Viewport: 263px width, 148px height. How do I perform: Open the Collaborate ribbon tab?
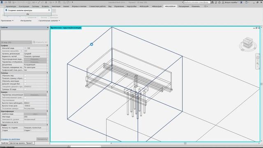coord(97,7)
